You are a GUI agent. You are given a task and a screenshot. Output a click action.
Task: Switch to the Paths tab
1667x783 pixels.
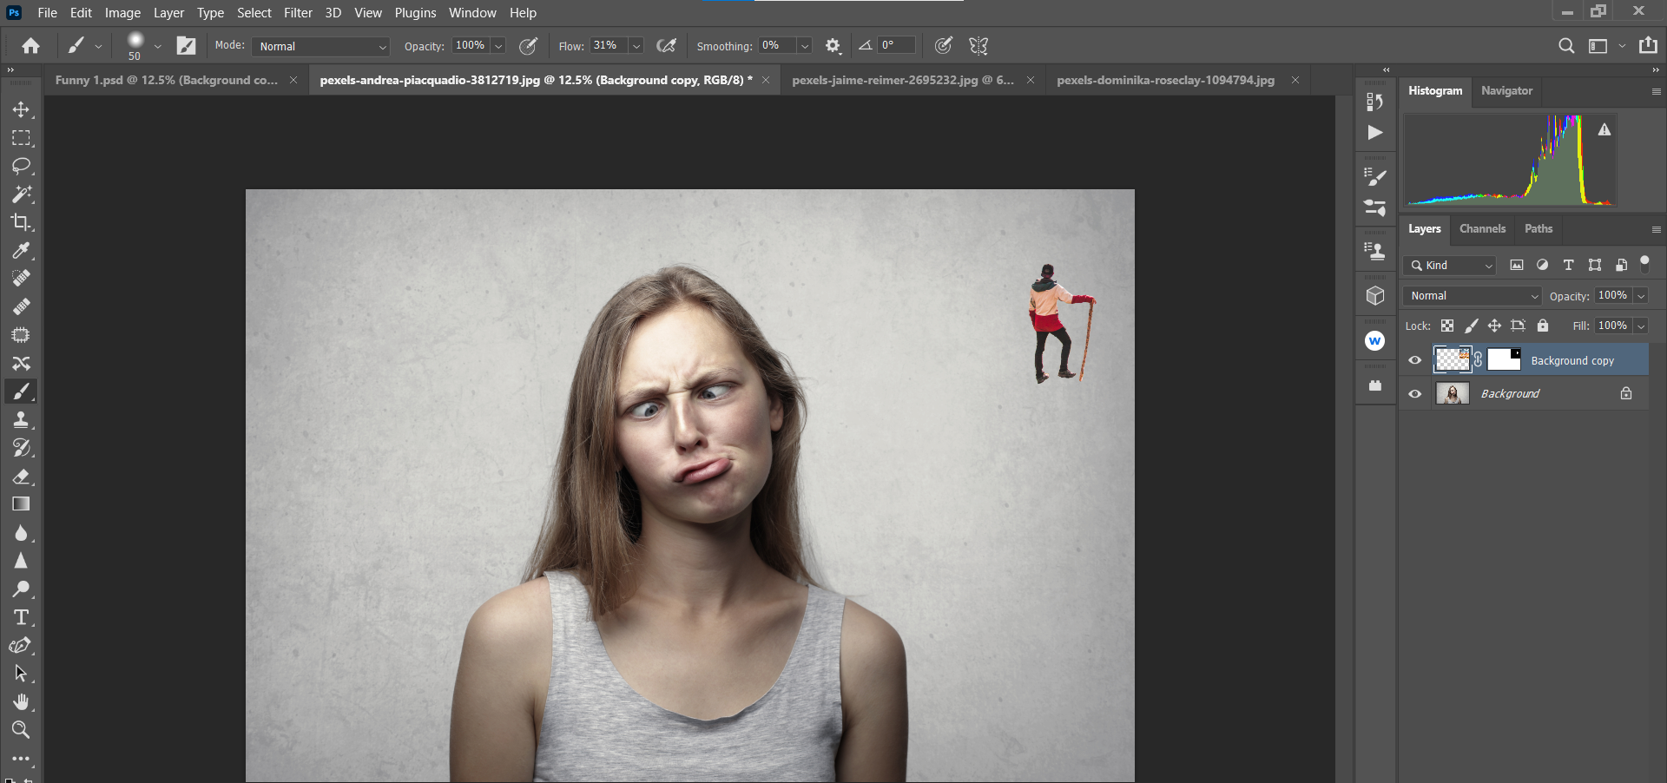point(1539,229)
